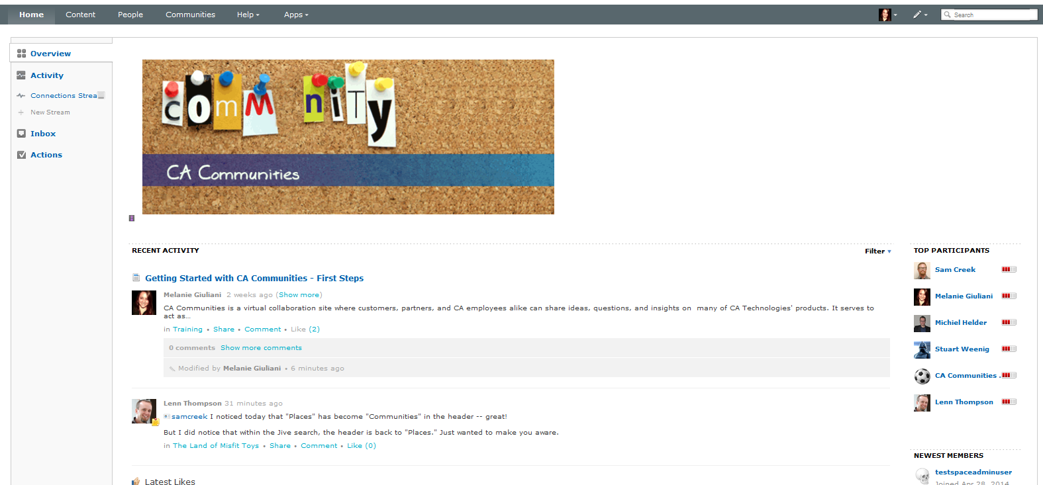Click the Connections Stream pulse icon
This screenshot has width=1043, height=485.
point(21,96)
